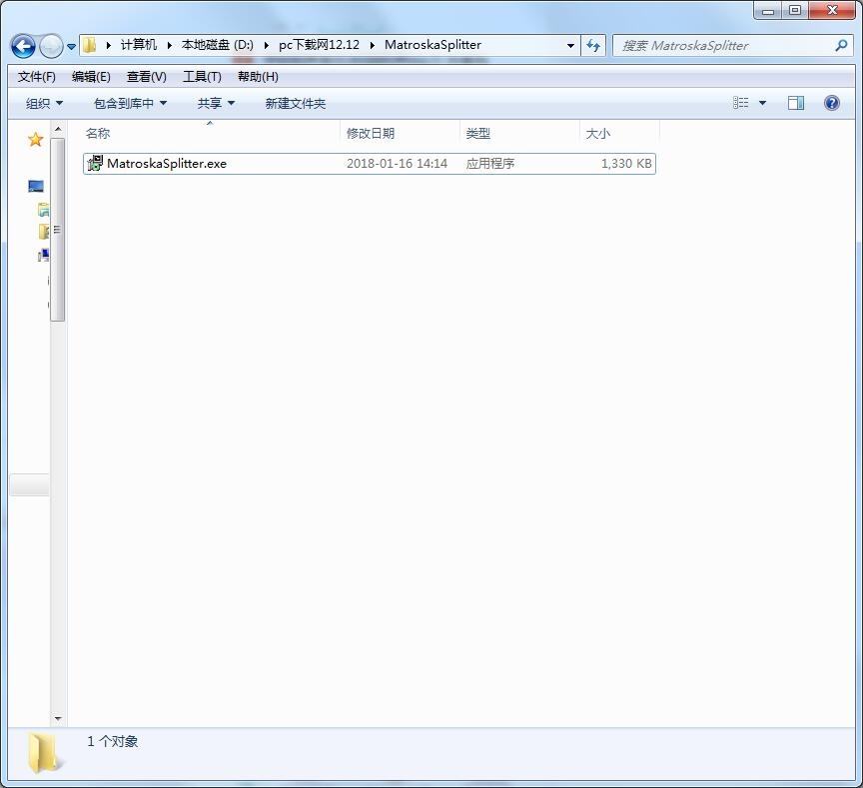Screen dimensions: 863x788
Task: Click the Forward navigation arrow button
Action: pos(50,46)
